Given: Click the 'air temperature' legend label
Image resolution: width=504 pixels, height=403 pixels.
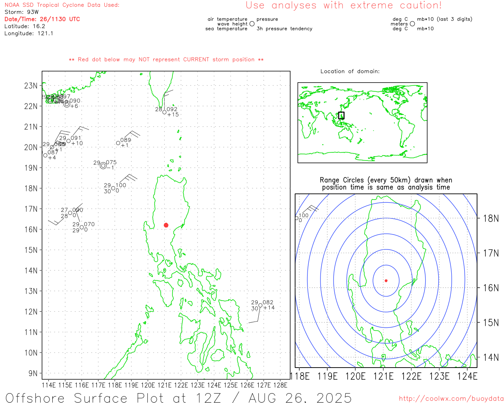Looking at the screenshot, I should [228, 19].
